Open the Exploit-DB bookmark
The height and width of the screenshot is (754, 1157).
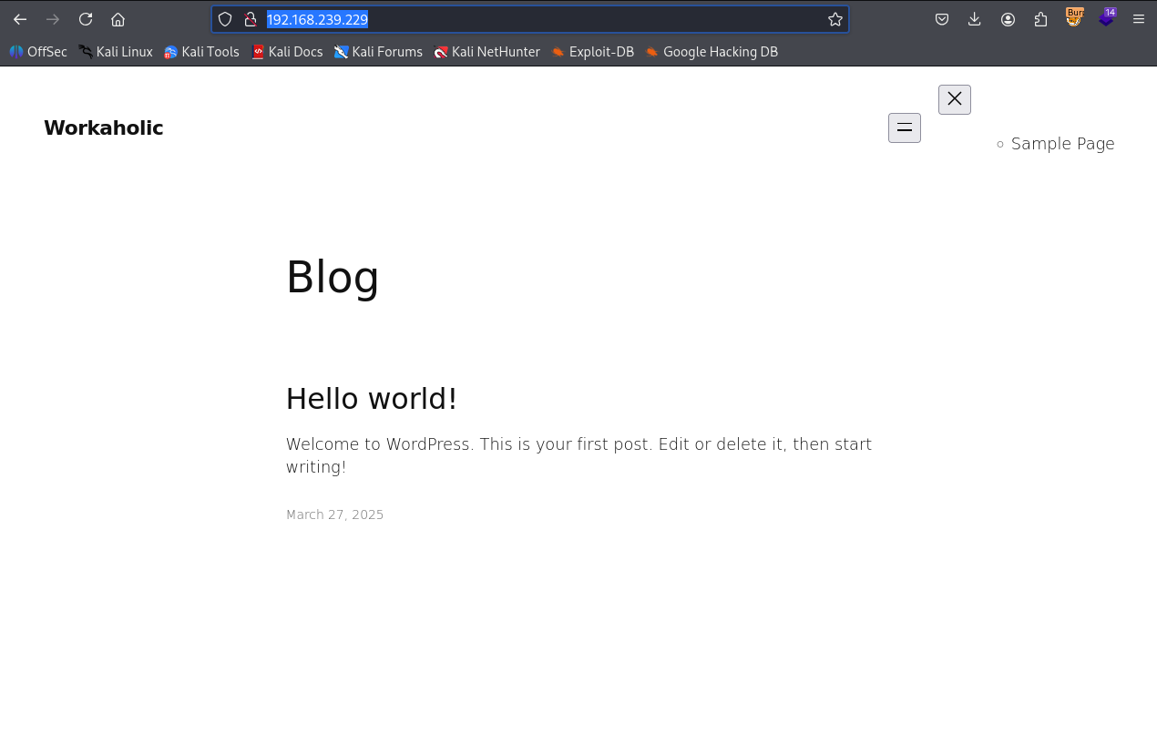click(x=592, y=52)
